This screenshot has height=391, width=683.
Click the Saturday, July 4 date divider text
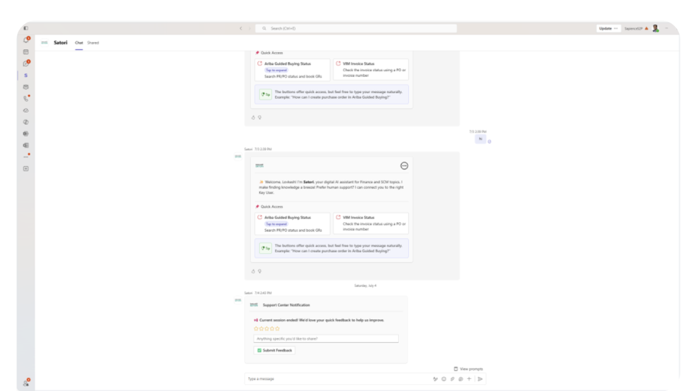(x=365, y=286)
